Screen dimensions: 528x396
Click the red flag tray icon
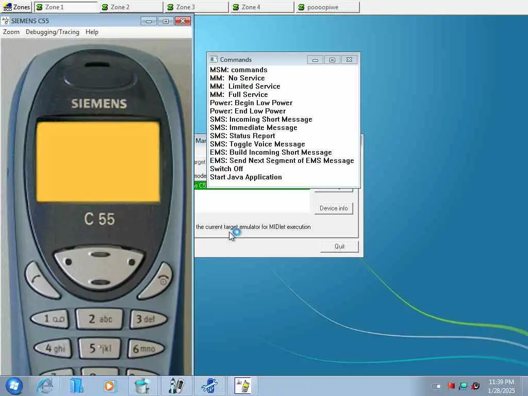(451, 386)
